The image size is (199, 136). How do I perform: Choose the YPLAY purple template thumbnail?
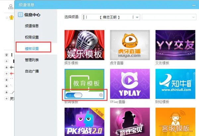click(130, 84)
